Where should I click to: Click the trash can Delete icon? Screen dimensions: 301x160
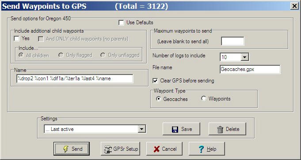(220, 130)
